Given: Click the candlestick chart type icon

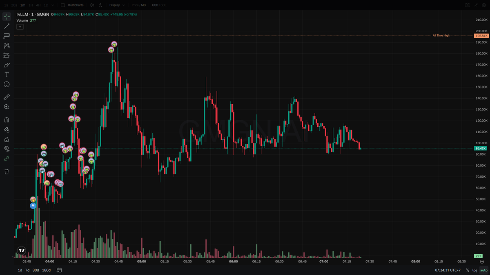Looking at the screenshot, I should [x=92, y=5].
